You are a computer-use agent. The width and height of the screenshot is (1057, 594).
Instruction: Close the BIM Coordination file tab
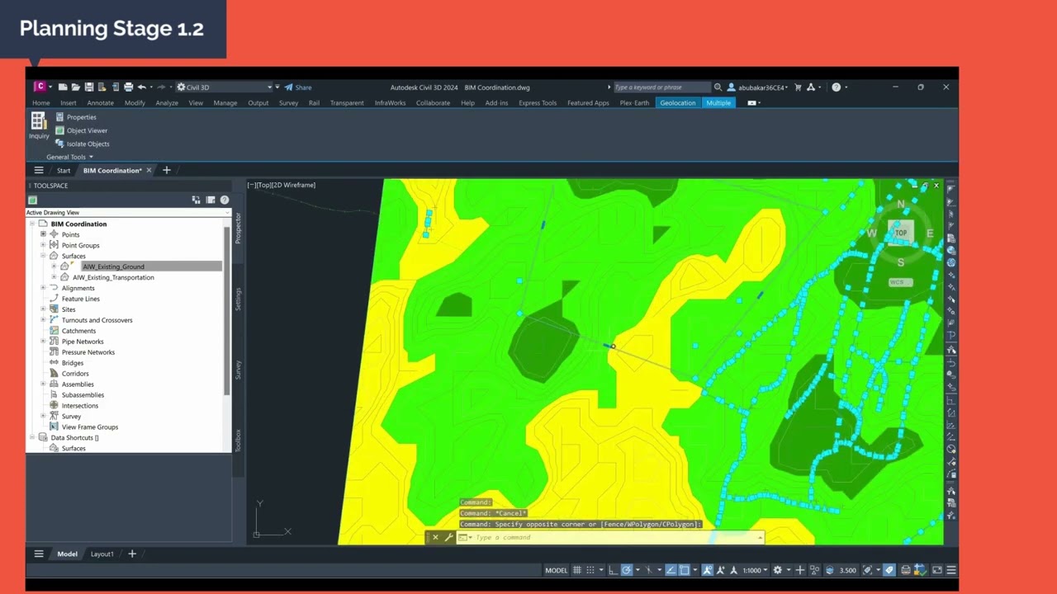(x=149, y=171)
